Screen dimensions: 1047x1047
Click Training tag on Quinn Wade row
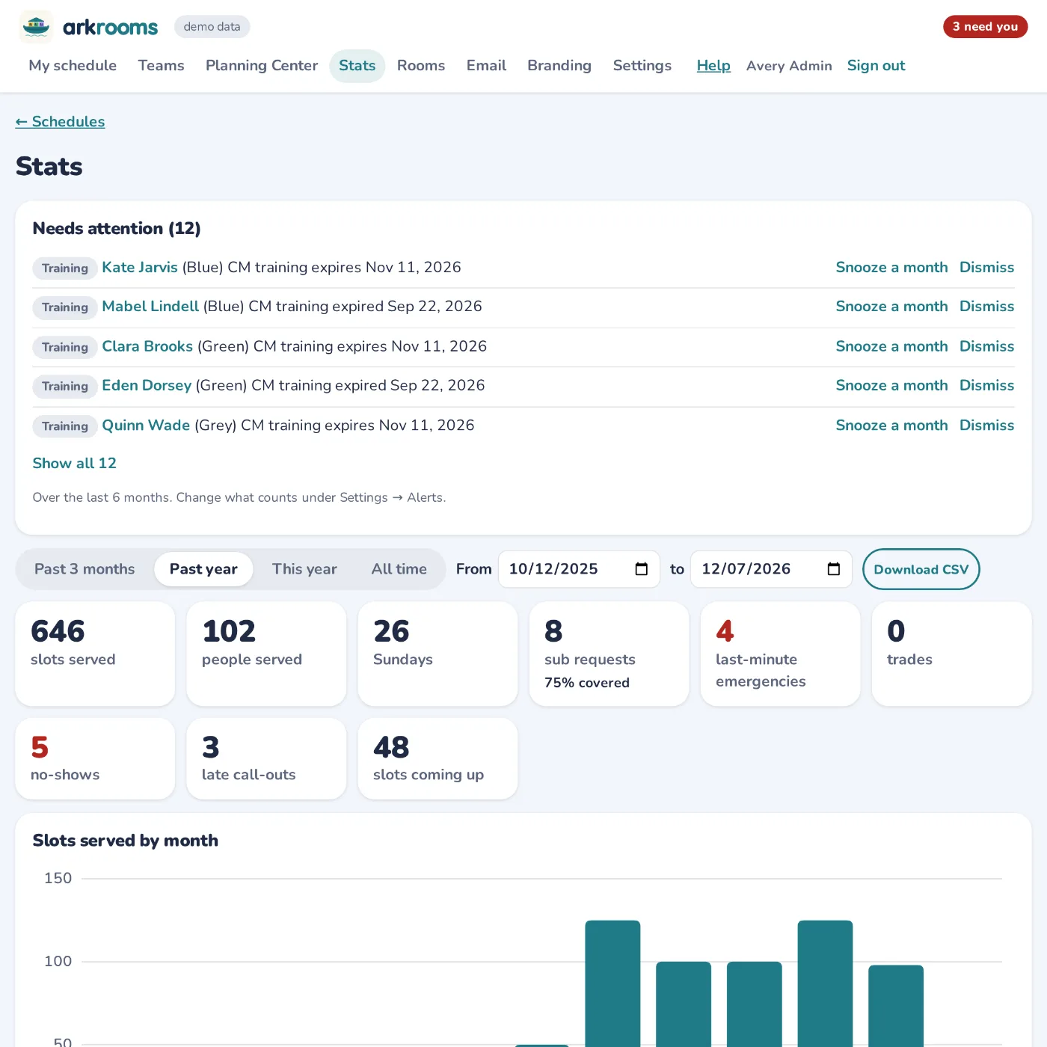(x=65, y=426)
